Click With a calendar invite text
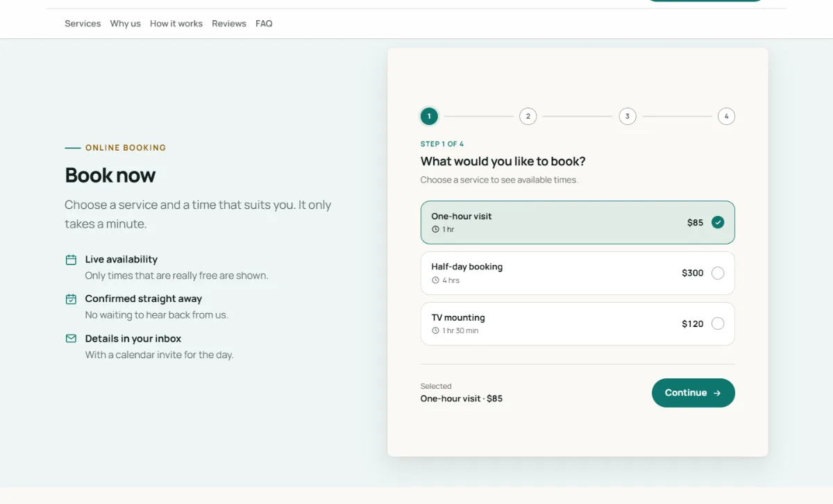This screenshot has width=833, height=504. pos(160,355)
